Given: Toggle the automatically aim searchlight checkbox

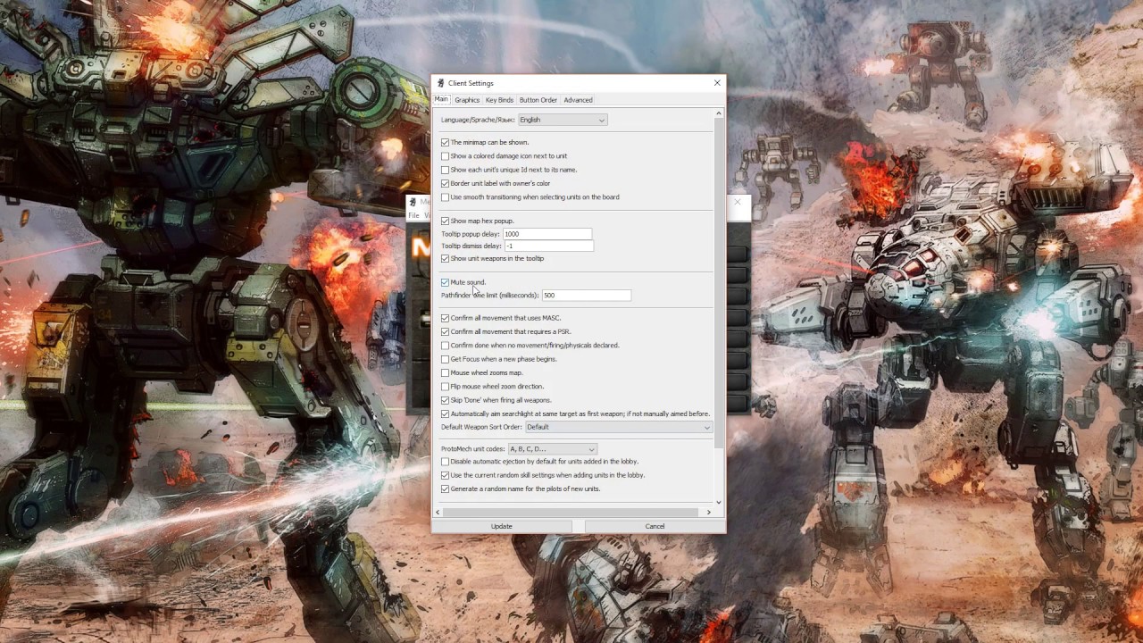Looking at the screenshot, I should pos(446,413).
